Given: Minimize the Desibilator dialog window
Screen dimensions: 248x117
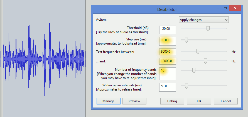Looking at the screenshot, I should (x=217, y=8).
